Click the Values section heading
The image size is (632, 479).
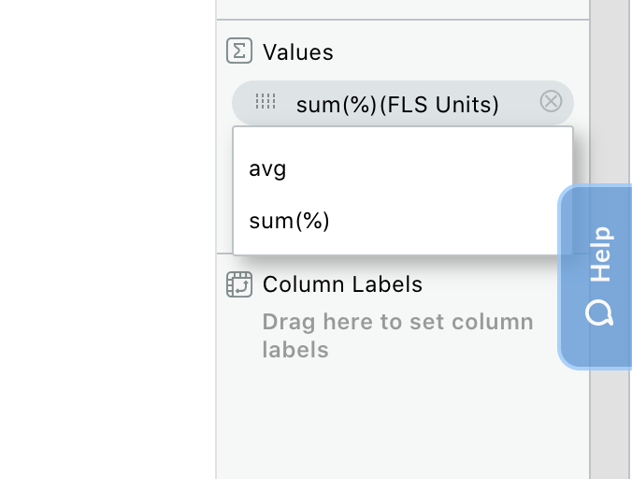point(298,52)
